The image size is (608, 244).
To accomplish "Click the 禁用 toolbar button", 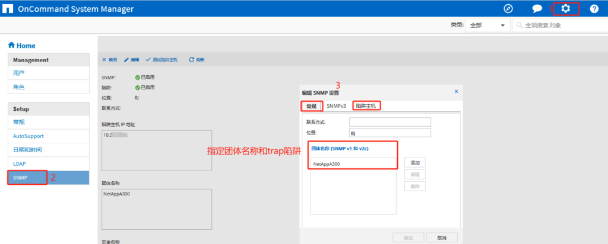I will click(x=109, y=60).
